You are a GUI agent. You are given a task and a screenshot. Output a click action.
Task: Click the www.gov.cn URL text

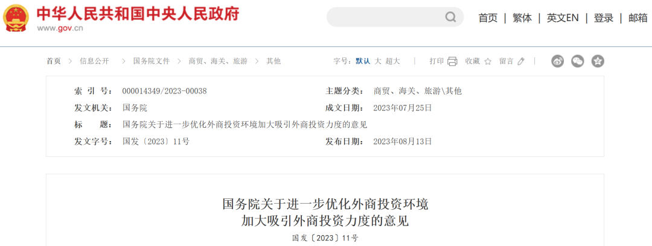point(60,28)
